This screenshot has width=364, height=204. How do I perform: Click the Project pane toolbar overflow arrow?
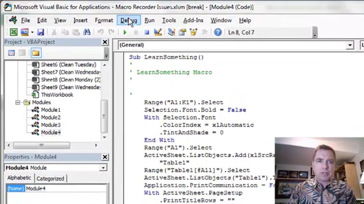click(x=106, y=53)
